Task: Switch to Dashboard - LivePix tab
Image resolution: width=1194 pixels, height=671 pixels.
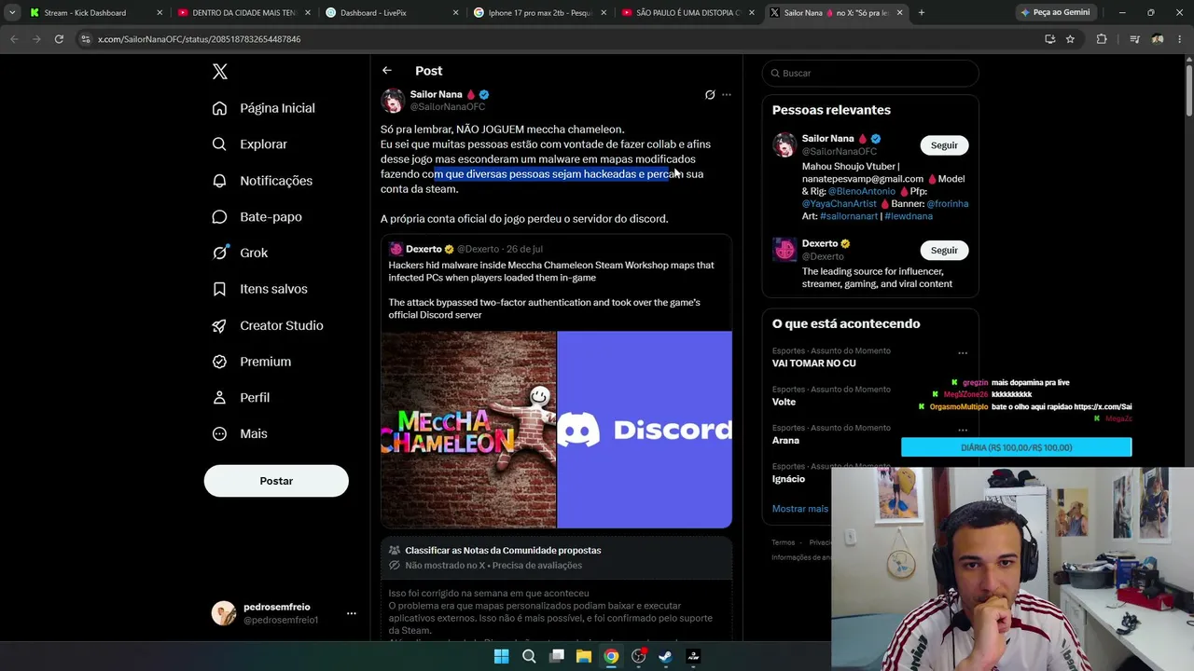Action: [x=392, y=13]
